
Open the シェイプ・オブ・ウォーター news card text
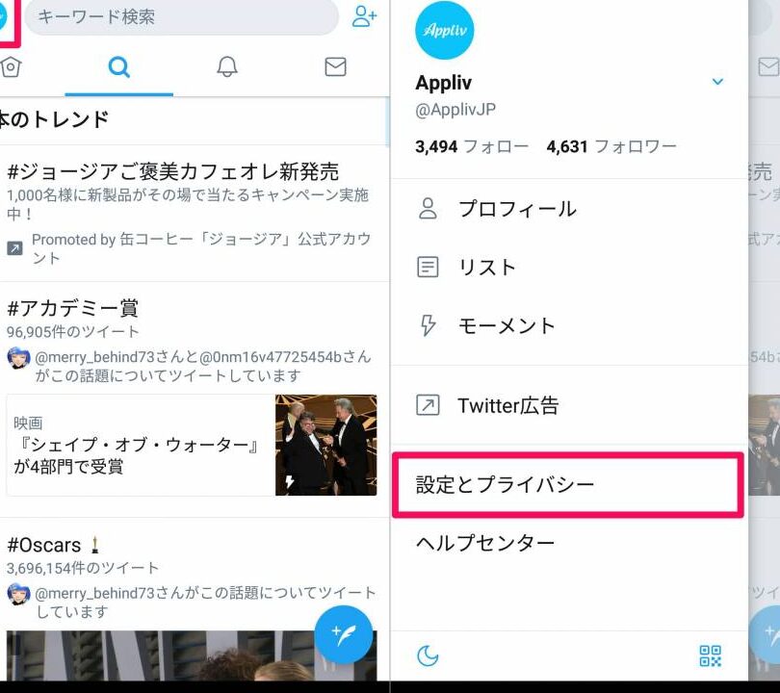pyautogui.click(x=137, y=455)
